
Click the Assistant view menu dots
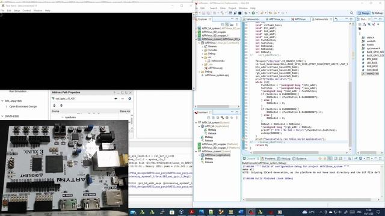point(236,118)
